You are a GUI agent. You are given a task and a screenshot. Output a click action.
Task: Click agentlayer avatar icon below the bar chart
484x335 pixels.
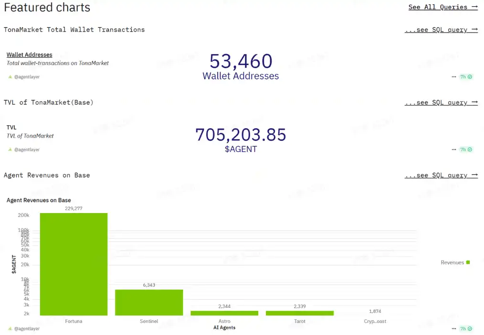tap(10, 329)
